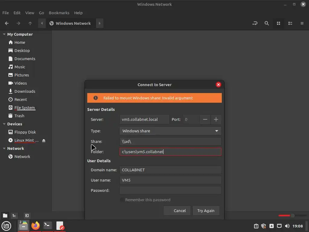Go up one folder level
Viewport: 309px width, 232px height.
[x=30, y=23]
